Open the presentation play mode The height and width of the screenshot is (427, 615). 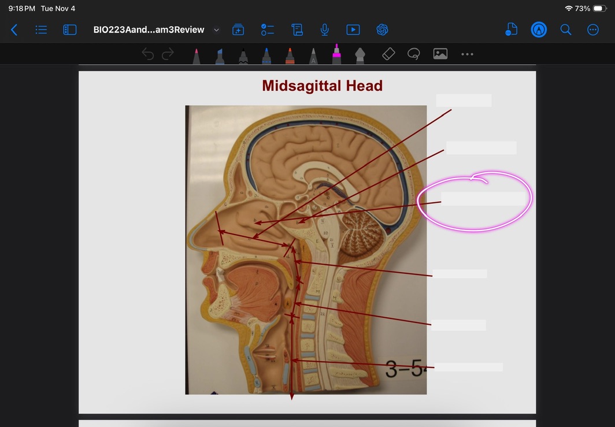coord(353,29)
